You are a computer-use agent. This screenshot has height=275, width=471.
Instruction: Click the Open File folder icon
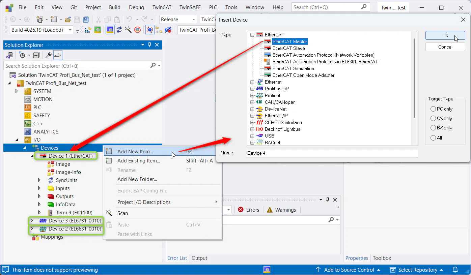[x=68, y=20]
